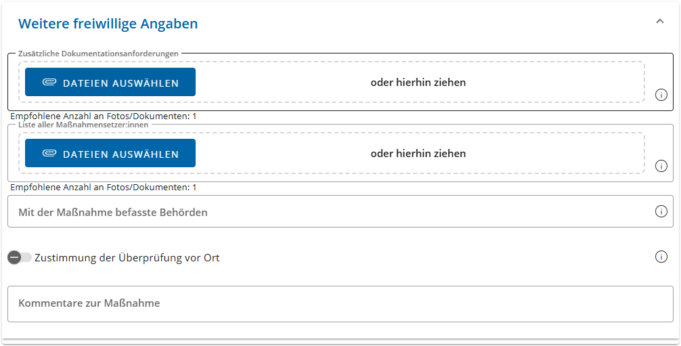
Task: Click the Zusätzliche Dokumentationsanforderungen field label
Action: [x=98, y=53]
